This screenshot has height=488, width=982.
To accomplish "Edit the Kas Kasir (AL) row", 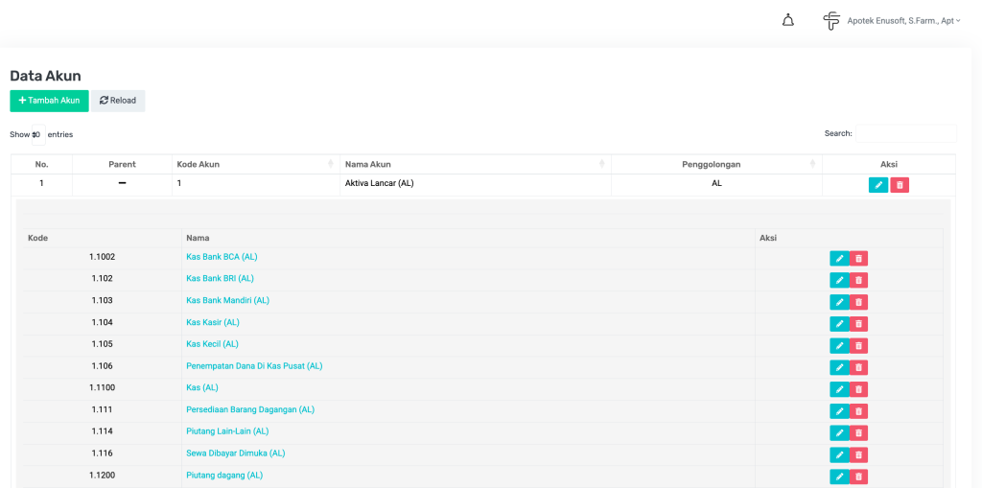I will click(839, 324).
